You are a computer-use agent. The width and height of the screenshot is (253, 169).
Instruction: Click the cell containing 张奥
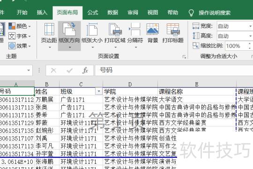coord(47,107)
